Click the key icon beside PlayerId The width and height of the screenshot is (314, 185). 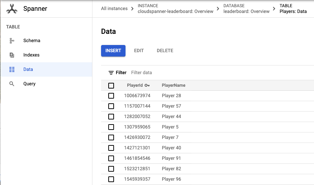pos(147,85)
